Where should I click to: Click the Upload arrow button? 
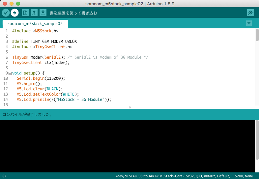pyautogui.click(x=15, y=13)
